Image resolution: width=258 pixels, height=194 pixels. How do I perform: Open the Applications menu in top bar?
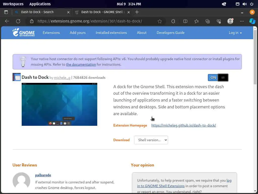[x=40, y=4]
